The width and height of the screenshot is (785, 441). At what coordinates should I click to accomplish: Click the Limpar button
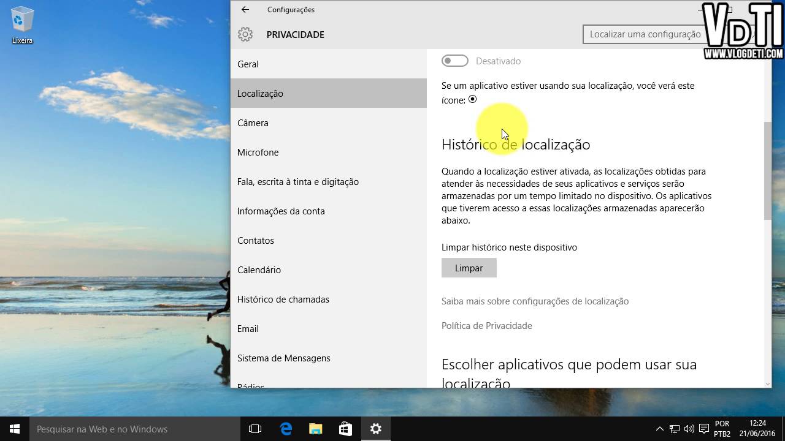click(x=469, y=268)
